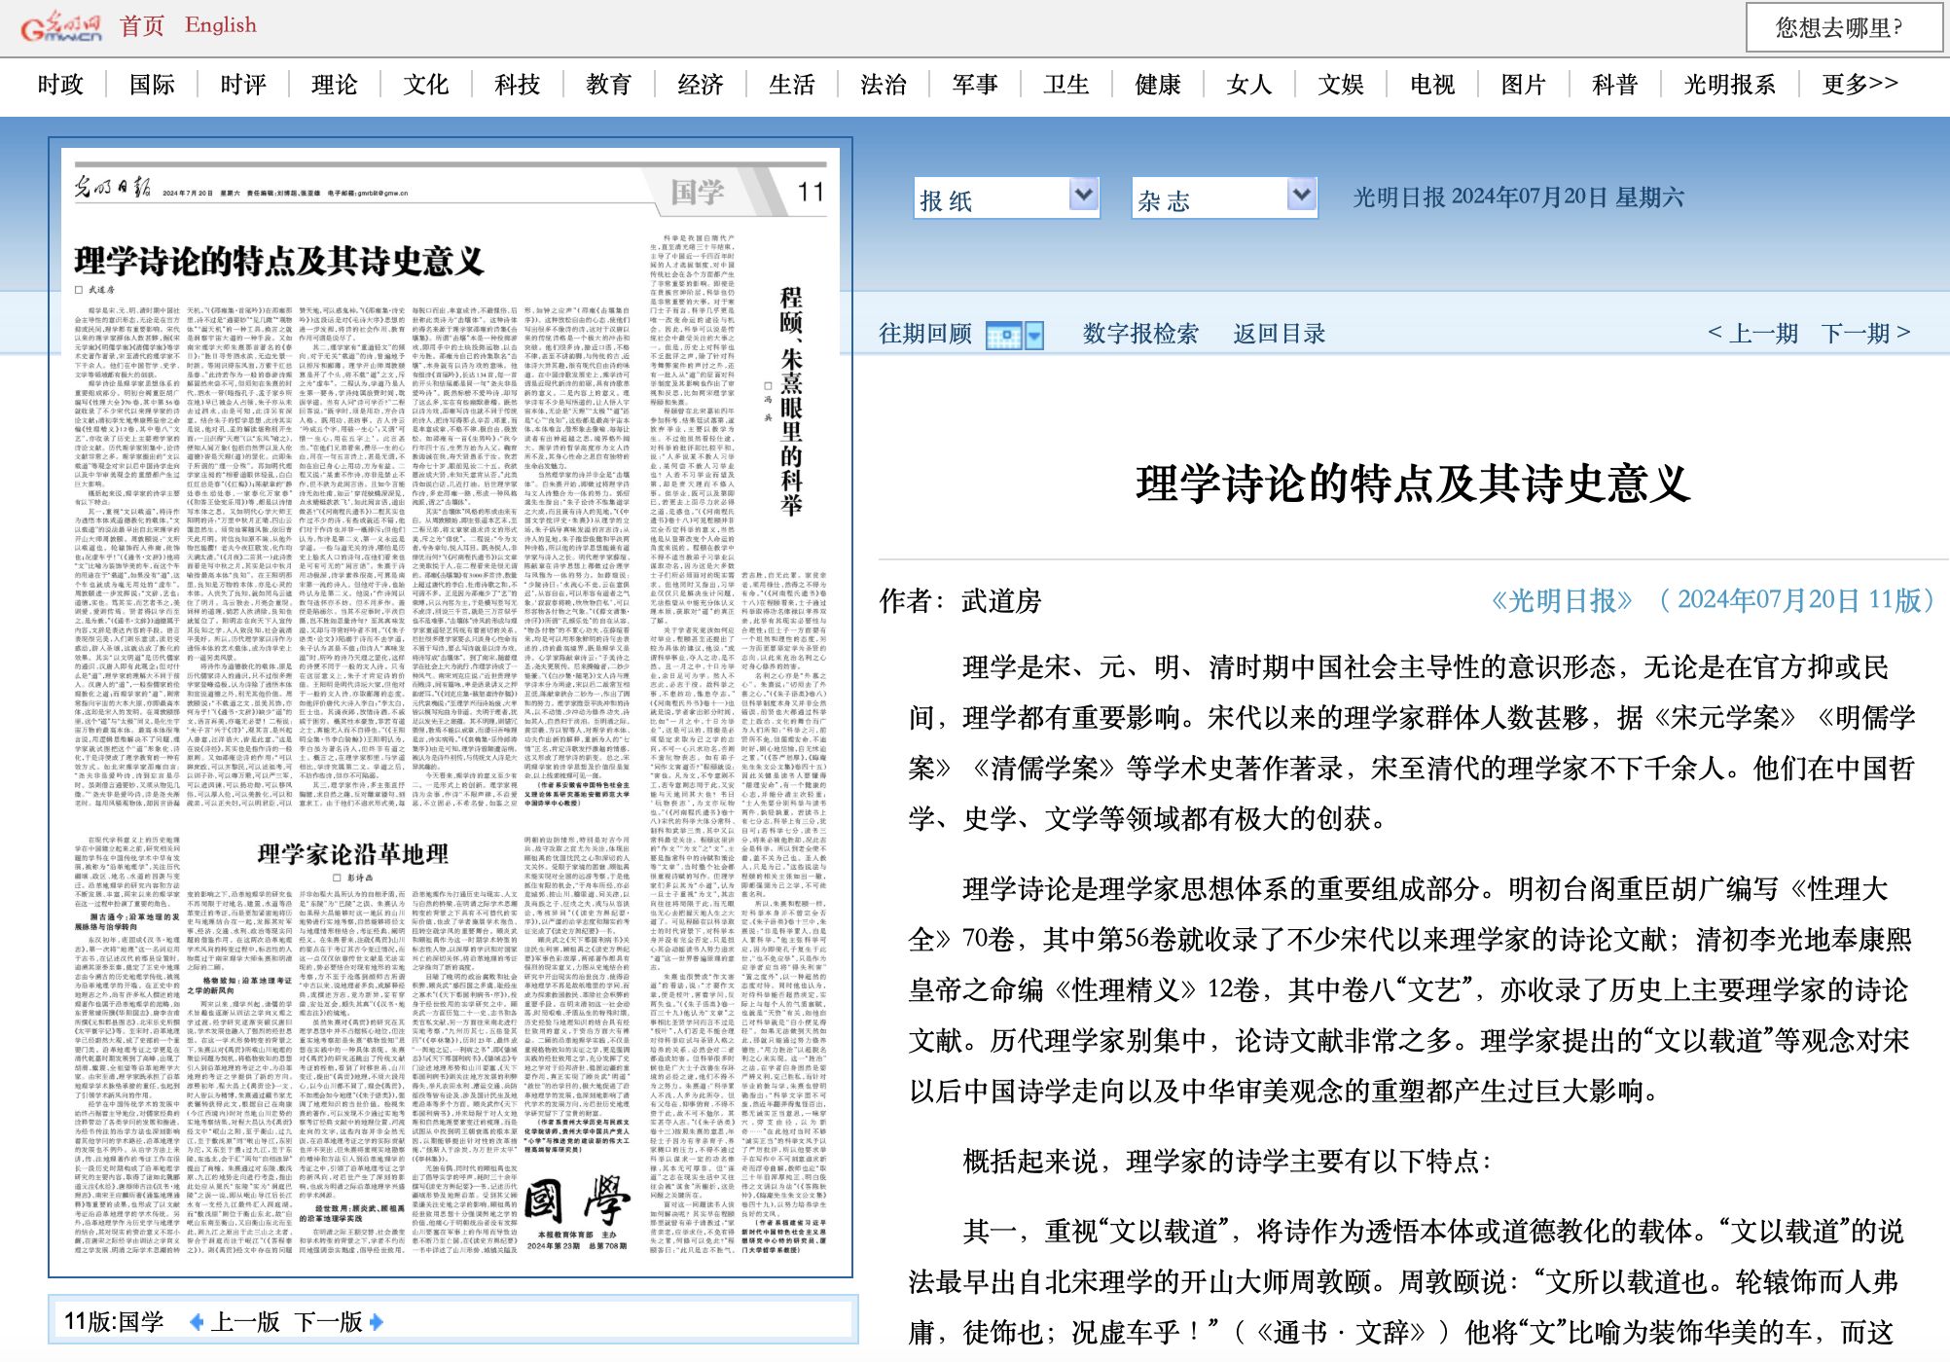
Task: Open the 健康 section
Action: tap(1158, 85)
